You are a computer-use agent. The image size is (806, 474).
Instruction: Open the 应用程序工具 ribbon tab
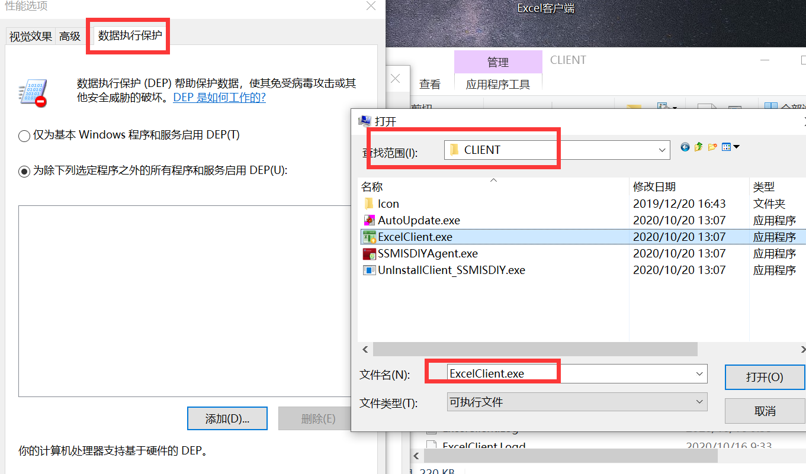click(498, 84)
